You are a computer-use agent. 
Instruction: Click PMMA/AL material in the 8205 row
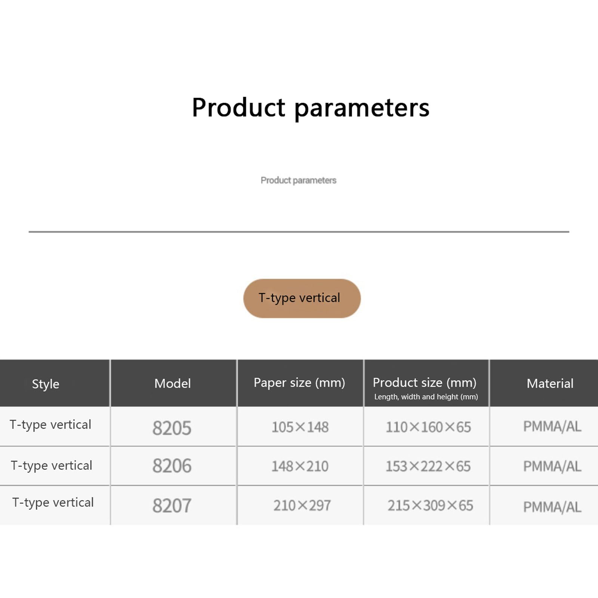pyautogui.click(x=552, y=426)
